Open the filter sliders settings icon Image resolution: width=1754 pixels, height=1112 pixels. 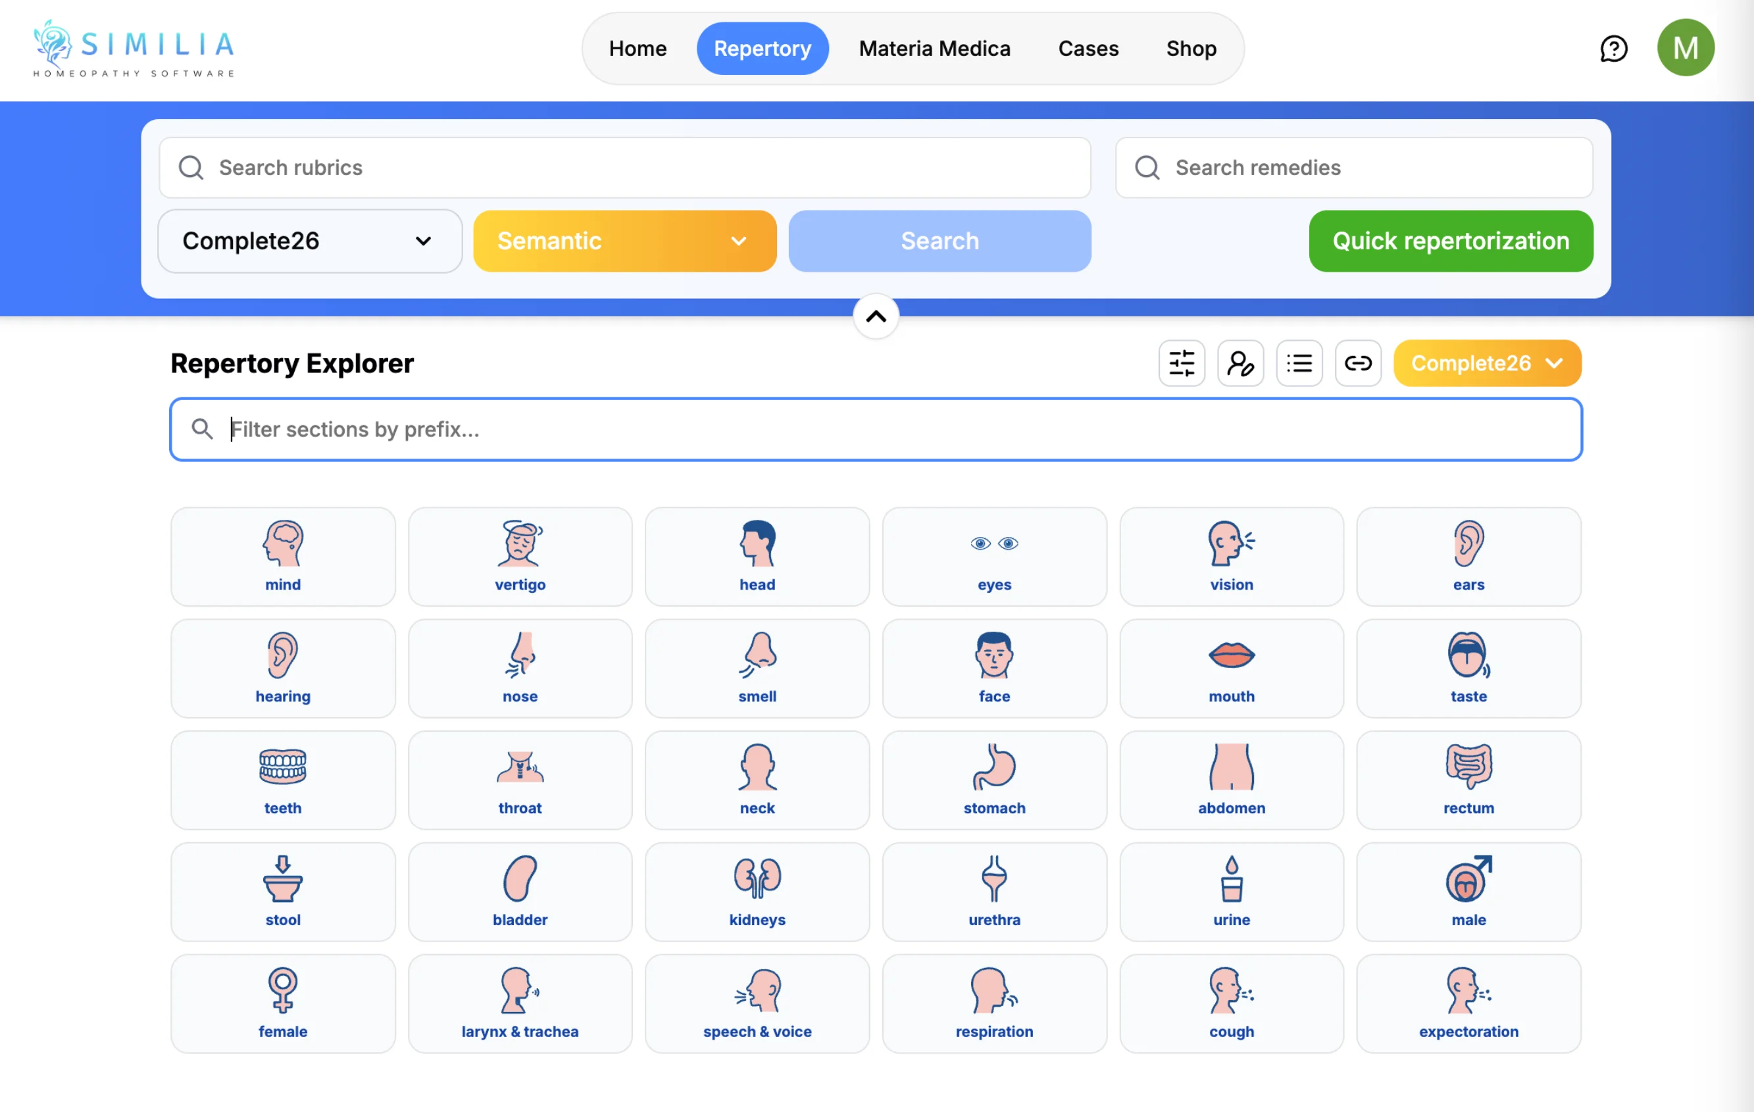(1182, 363)
